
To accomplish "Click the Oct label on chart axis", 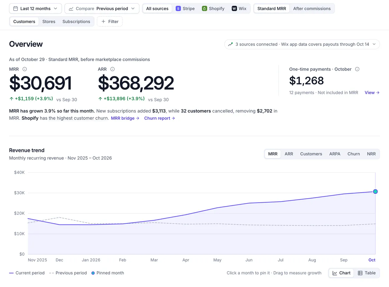I will point(372,260).
